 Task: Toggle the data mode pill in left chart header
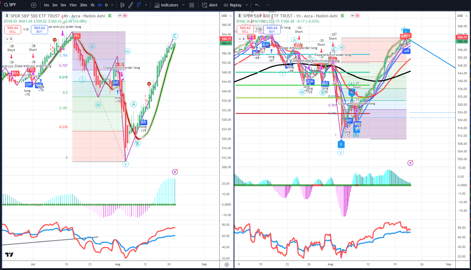122,16
